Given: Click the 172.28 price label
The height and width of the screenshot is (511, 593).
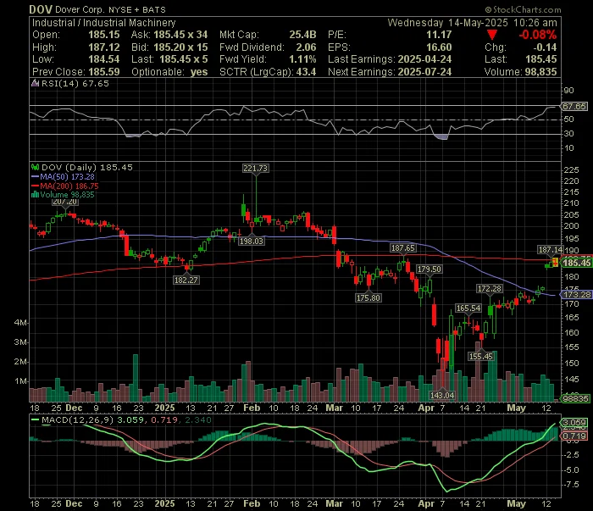Looking at the screenshot, I should tap(490, 289).
